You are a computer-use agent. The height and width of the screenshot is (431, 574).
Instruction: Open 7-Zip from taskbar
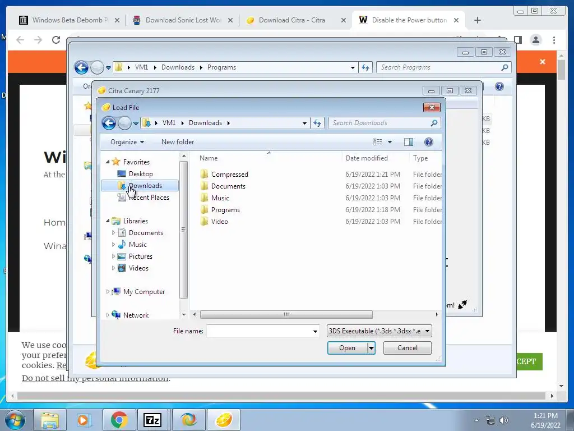pyautogui.click(x=152, y=420)
